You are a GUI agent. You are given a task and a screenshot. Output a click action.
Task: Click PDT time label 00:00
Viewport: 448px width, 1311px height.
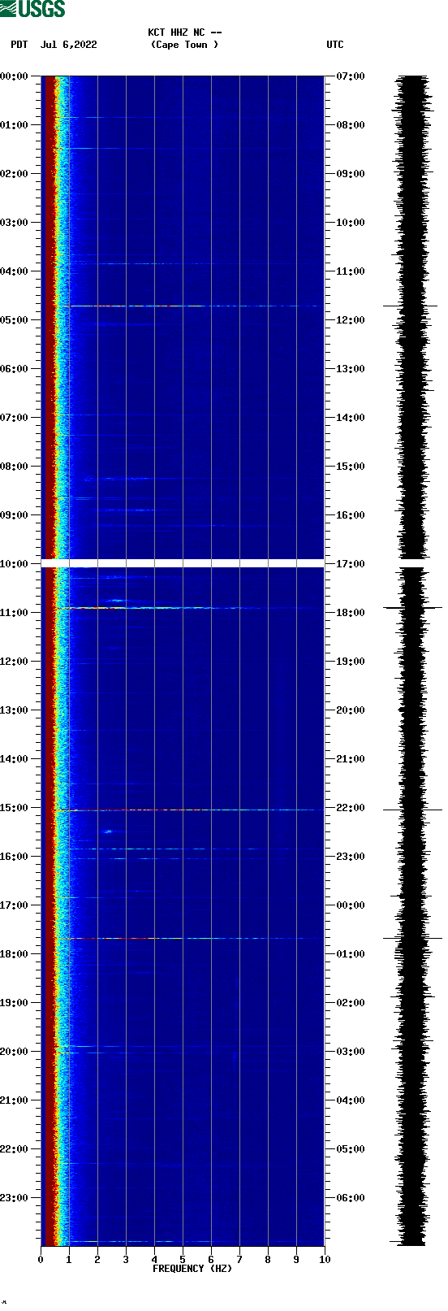(15, 76)
